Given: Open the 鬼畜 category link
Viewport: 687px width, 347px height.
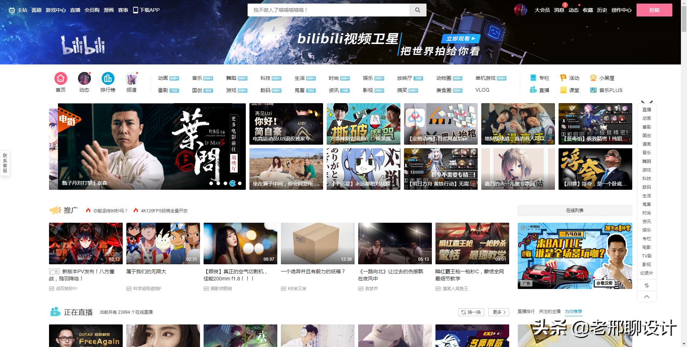Looking at the screenshot, I should [x=299, y=90].
